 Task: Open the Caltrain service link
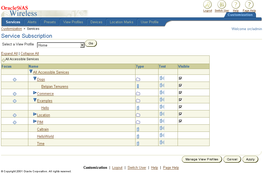coord(43,129)
